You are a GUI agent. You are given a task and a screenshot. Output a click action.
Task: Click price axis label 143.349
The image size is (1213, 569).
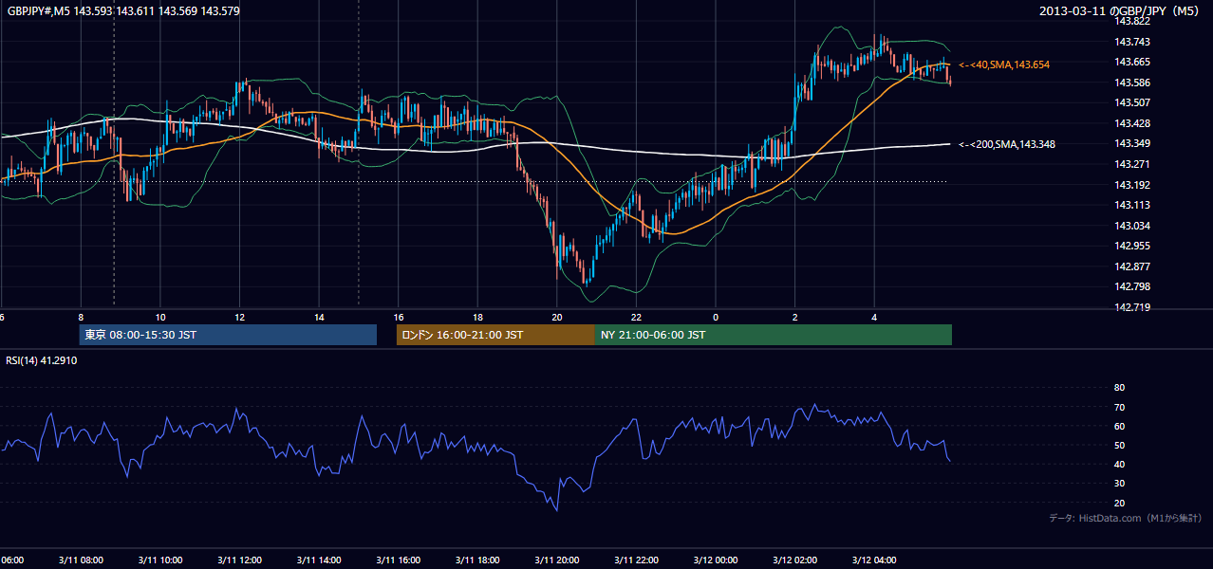pos(1133,143)
